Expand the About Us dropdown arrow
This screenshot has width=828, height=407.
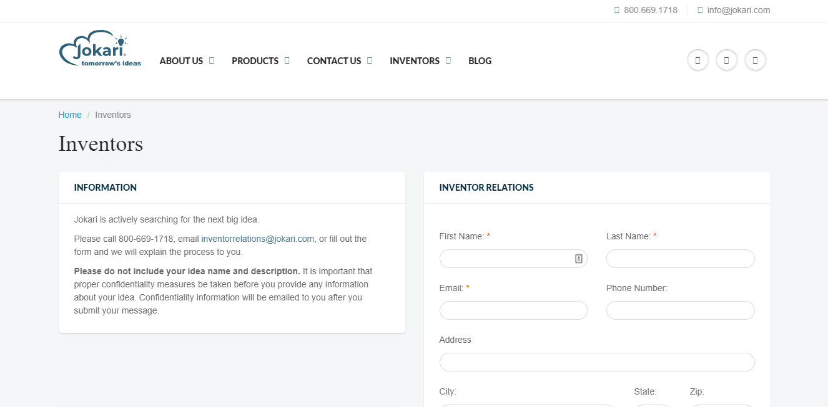[x=212, y=60]
